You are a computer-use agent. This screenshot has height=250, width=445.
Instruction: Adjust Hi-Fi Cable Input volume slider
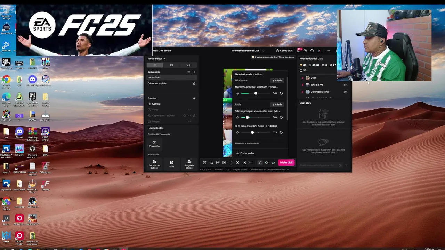coord(256,132)
